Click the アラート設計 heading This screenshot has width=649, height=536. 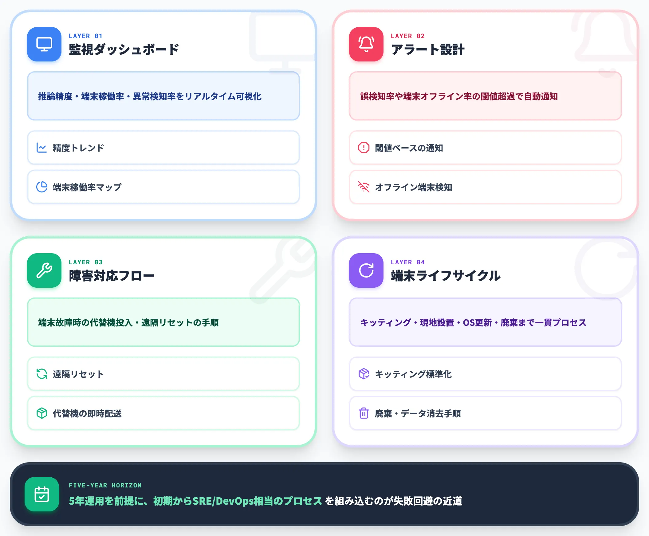click(x=428, y=49)
